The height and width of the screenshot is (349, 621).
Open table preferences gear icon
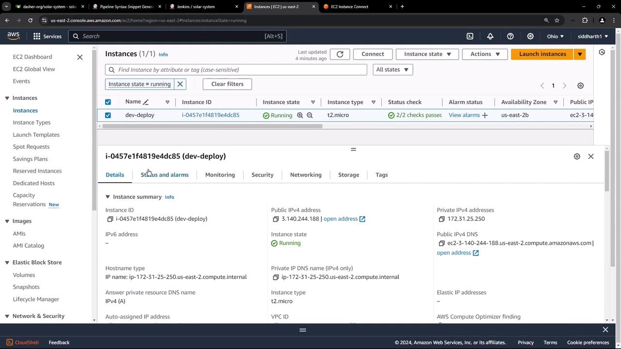580,86
